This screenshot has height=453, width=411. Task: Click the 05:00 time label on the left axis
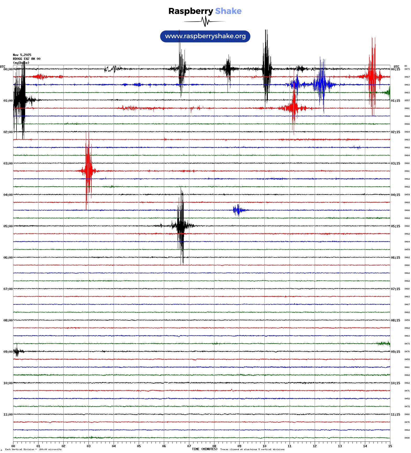point(8,226)
